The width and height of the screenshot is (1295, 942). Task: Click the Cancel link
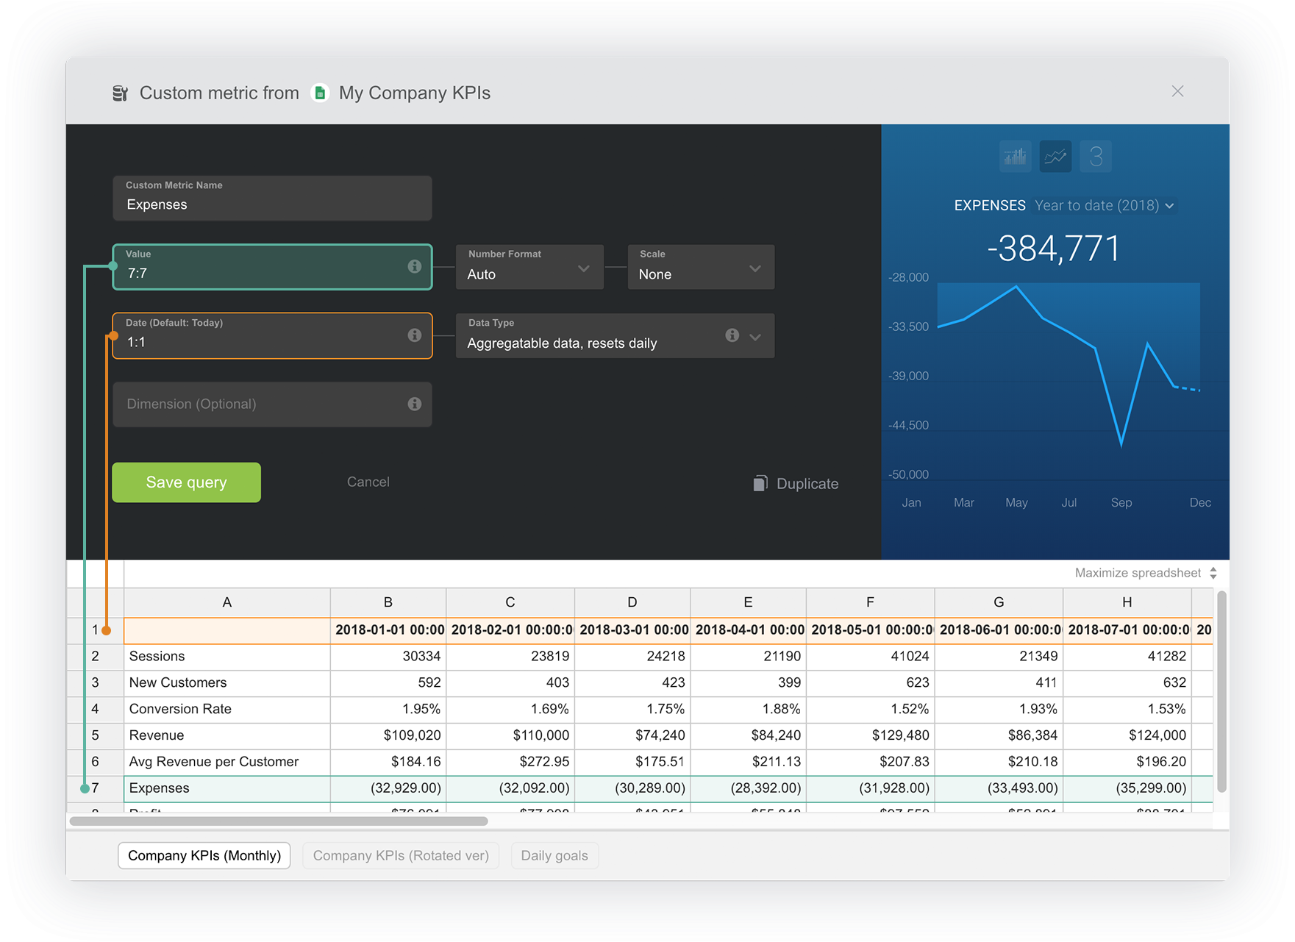[368, 482]
